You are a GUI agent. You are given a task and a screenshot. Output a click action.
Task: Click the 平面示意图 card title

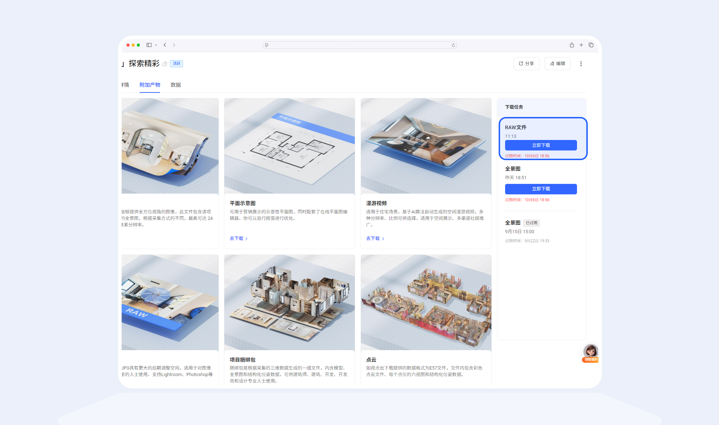click(243, 203)
